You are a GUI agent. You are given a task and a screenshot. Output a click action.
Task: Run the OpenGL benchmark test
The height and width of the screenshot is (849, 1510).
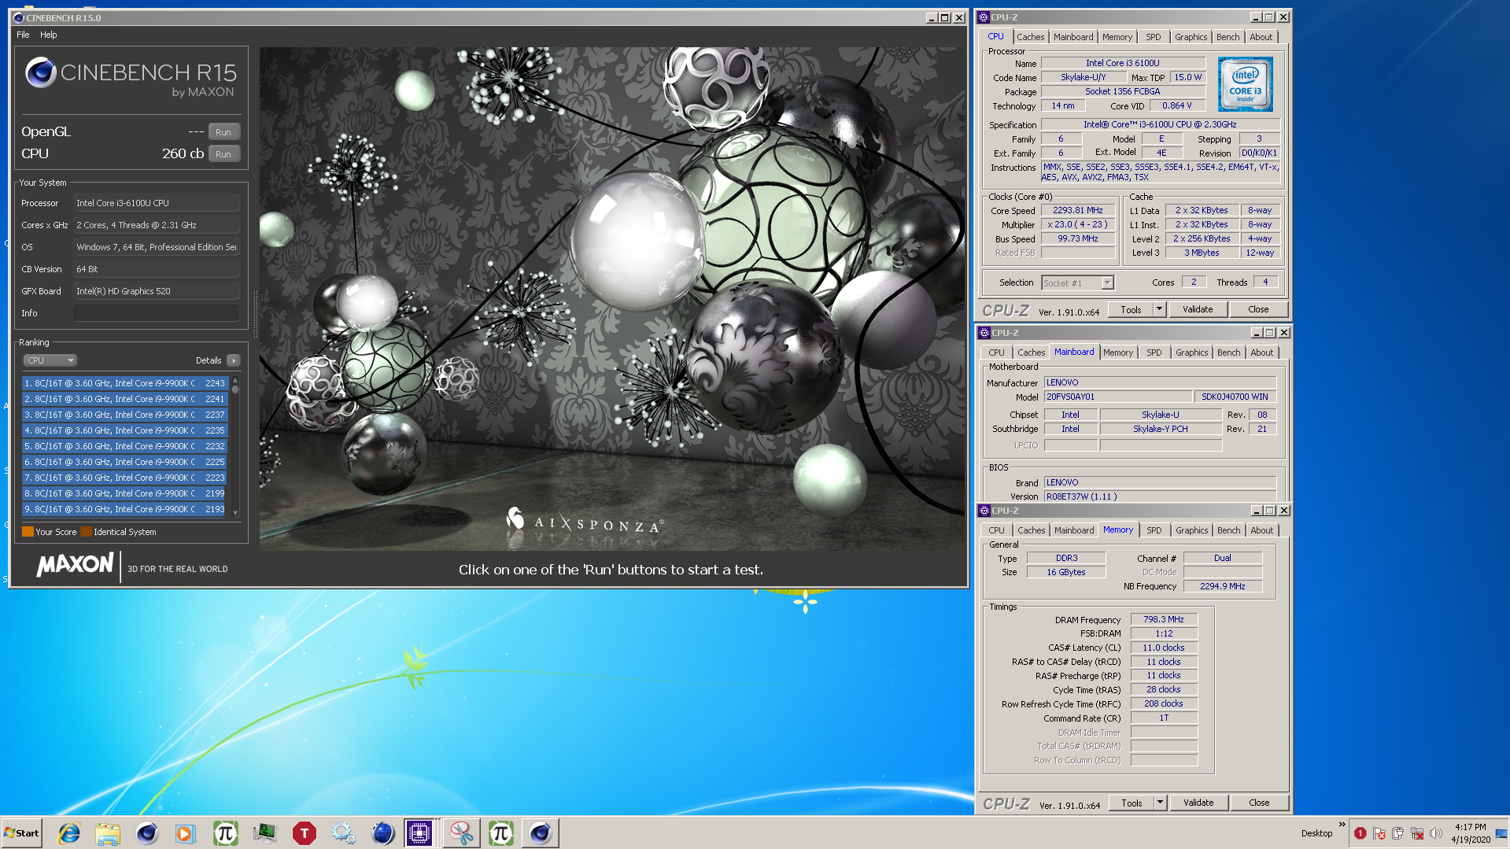(x=223, y=132)
